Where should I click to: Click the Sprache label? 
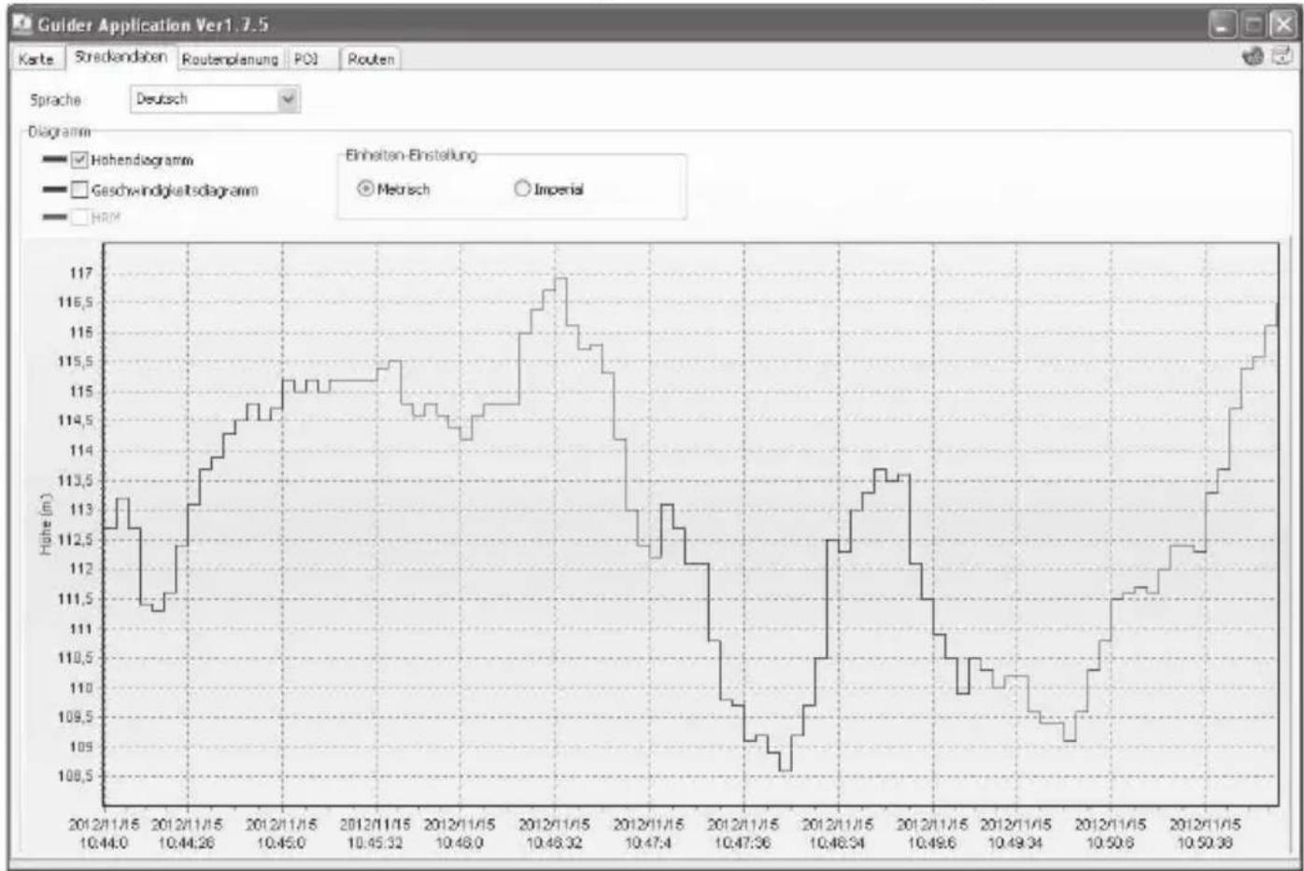coord(55,100)
